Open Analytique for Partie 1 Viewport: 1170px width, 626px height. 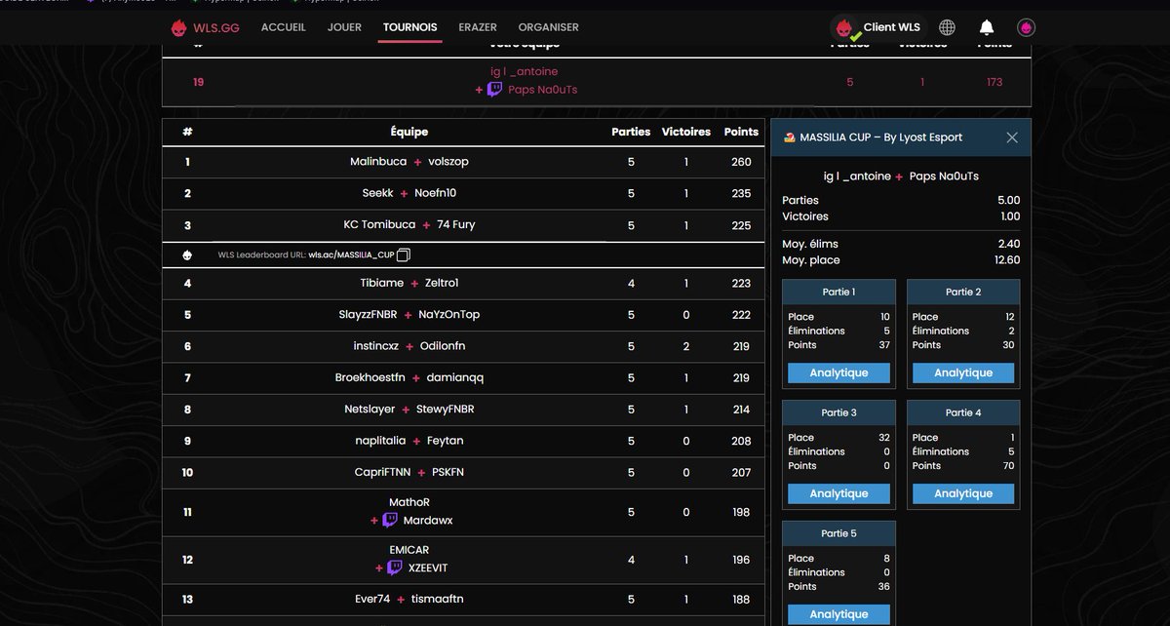[838, 372]
